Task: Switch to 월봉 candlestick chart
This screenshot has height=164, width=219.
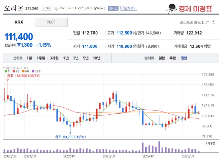Action: tap(184, 58)
